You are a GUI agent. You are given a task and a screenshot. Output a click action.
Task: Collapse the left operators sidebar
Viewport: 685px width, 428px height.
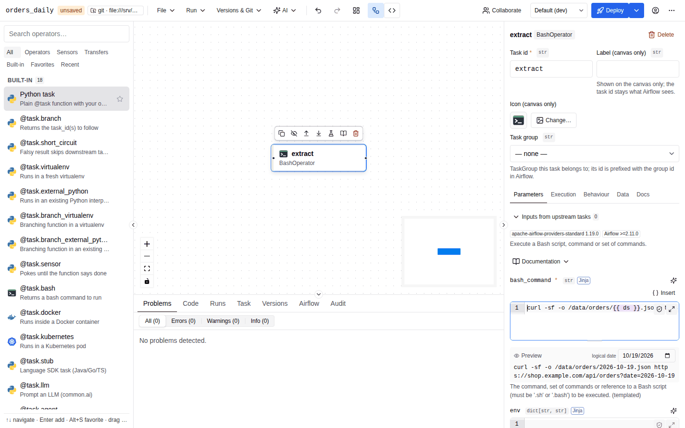point(133,225)
